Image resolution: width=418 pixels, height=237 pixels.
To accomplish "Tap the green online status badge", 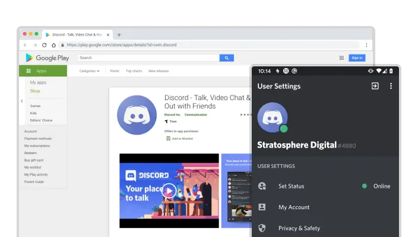I will click(x=284, y=129).
